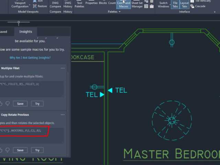The image size is (220, 165).
Task: Open 'Why Am I Not Getting Insights?' link
Action: pos(30,57)
